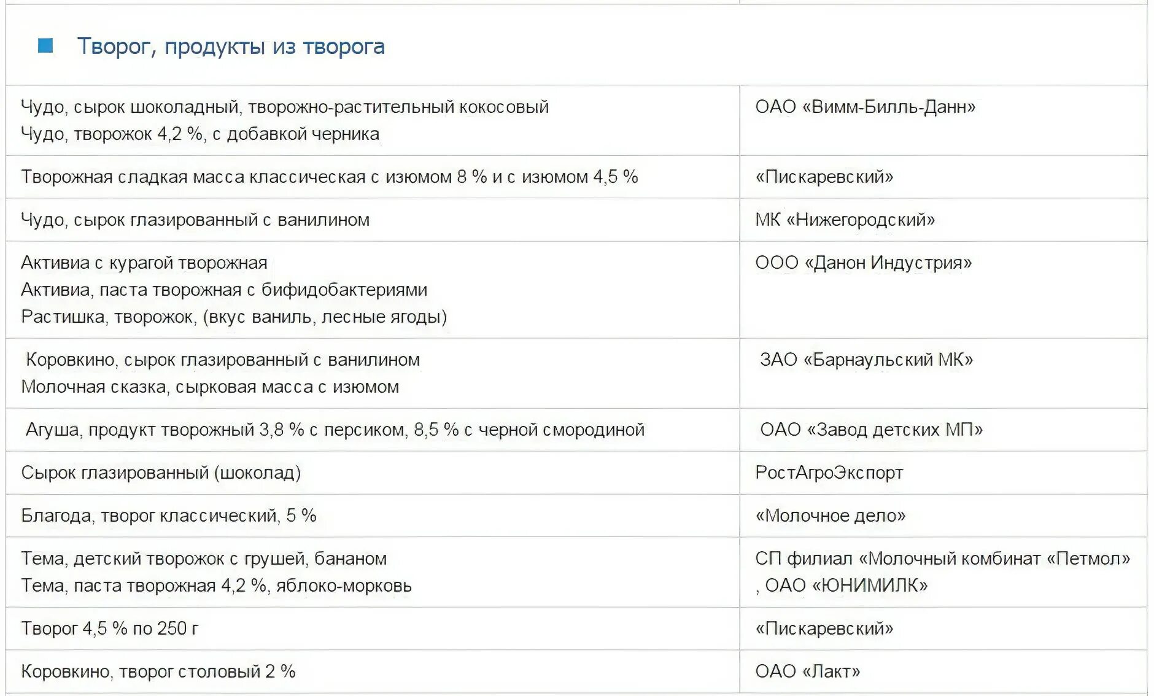This screenshot has width=1154, height=696.
Task: Click «Чудо, творожок 4,2 %» with черника
Action: click(200, 134)
